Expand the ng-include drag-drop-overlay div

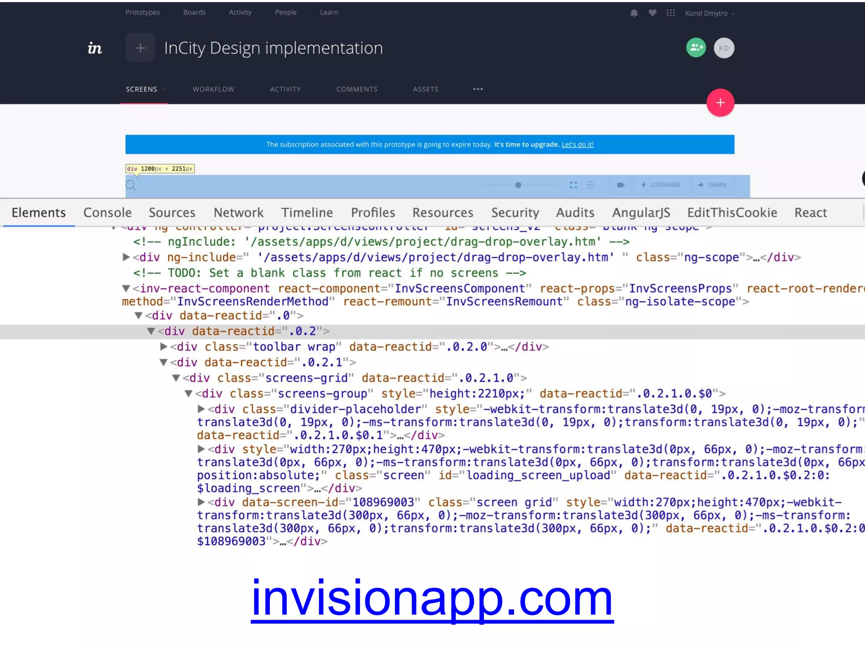[126, 257]
